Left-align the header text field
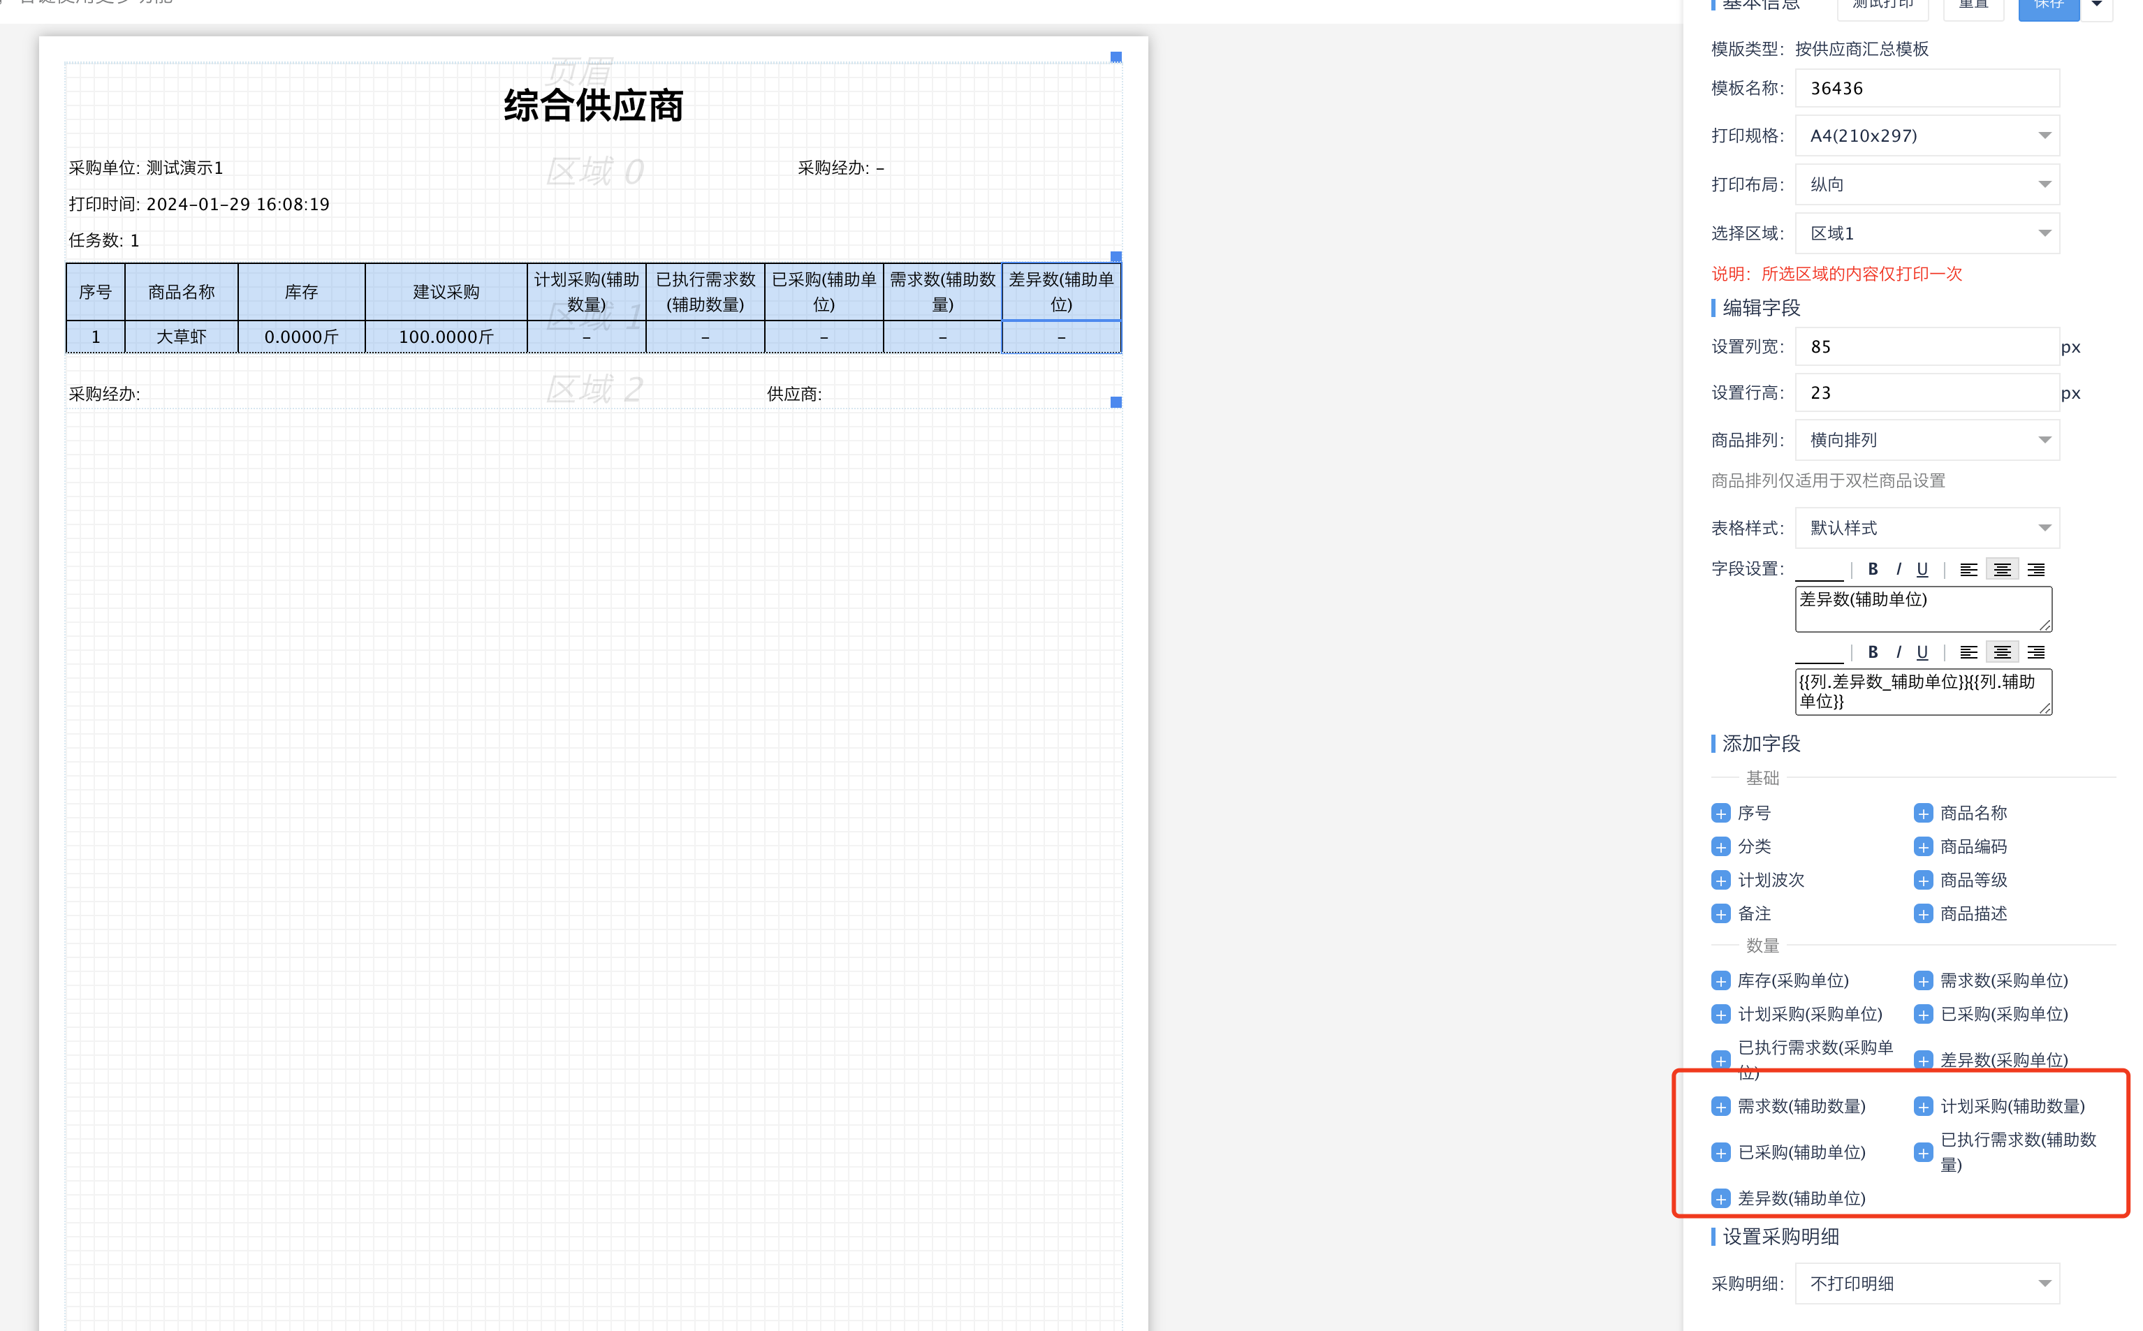The width and height of the screenshot is (2143, 1331). tap(1968, 570)
